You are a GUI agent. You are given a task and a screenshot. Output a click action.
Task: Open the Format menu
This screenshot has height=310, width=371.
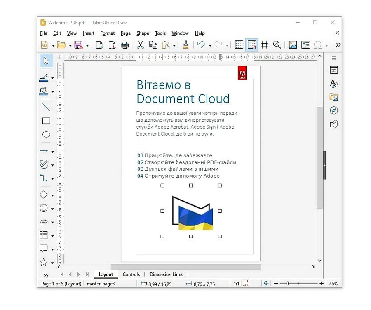click(x=108, y=33)
